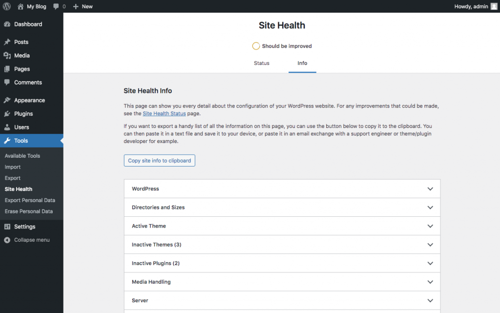Viewport: 500px width, 313px height.
Task: Click the Media Handling title
Action: (x=151, y=282)
